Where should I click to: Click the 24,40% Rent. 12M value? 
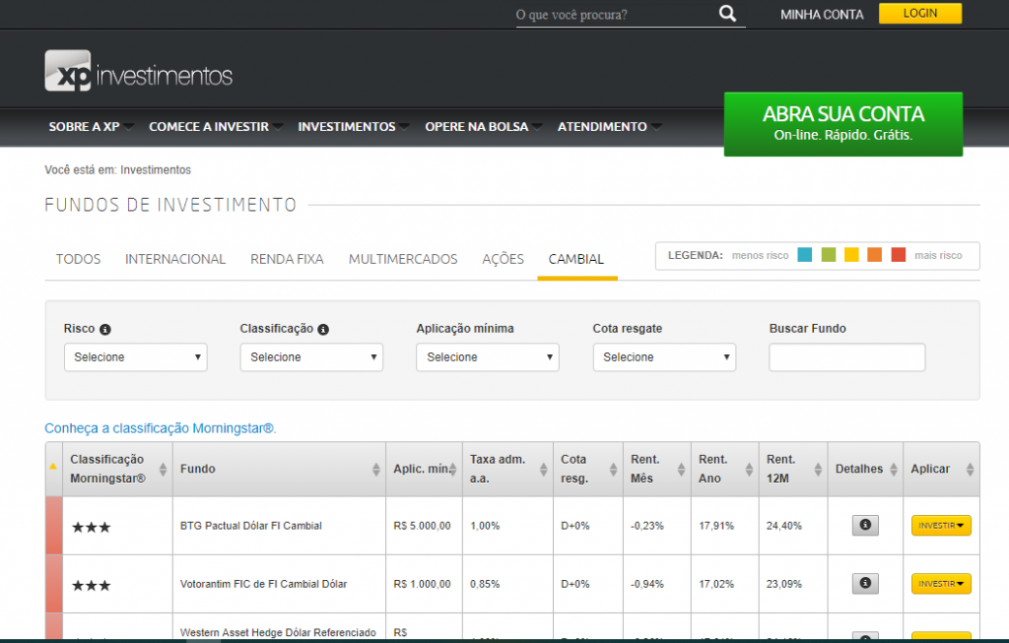click(x=783, y=526)
